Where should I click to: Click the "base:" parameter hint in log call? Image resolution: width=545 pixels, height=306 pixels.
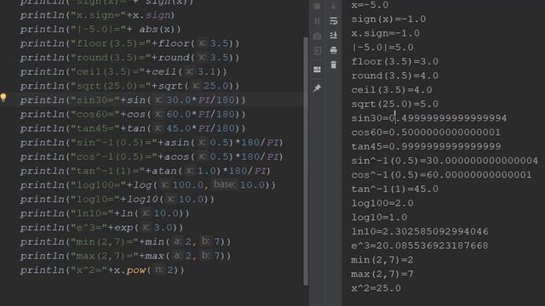click(x=225, y=184)
